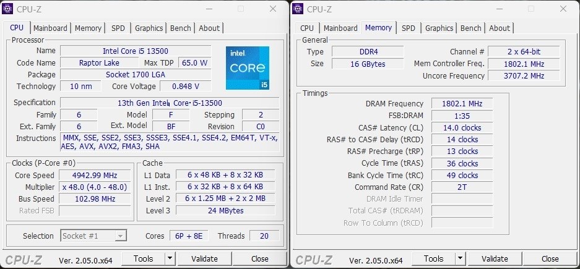Click the DDR4 memory type value
This screenshot has height=269, width=580.
(x=368, y=52)
